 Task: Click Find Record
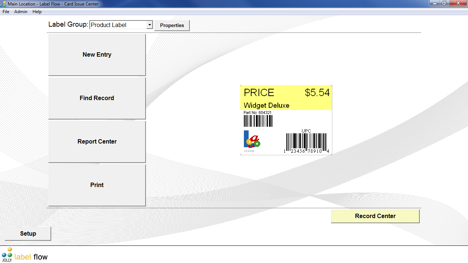click(97, 98)
